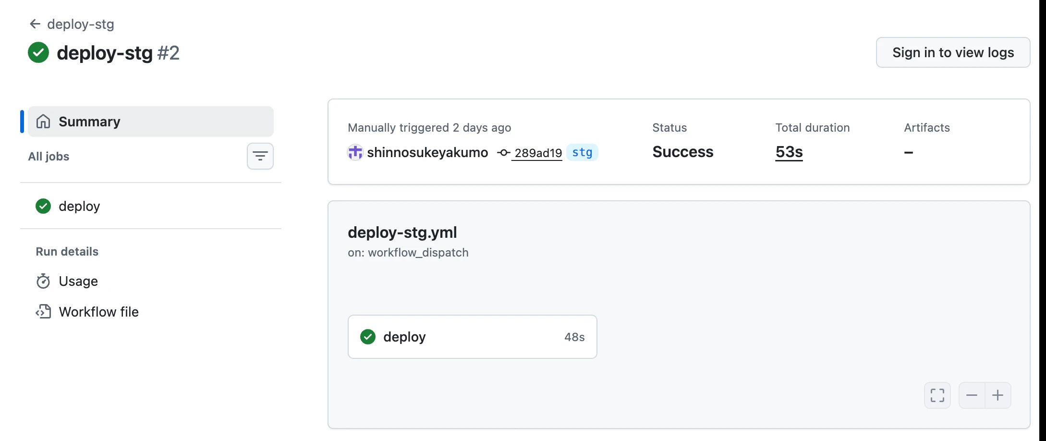
Task: Click the back arrow to deploy-stg
Action: [x=35, y=24]
